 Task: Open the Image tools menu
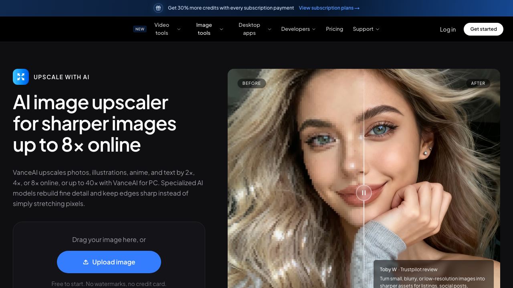pyautogui.click(x=204, y=29)
